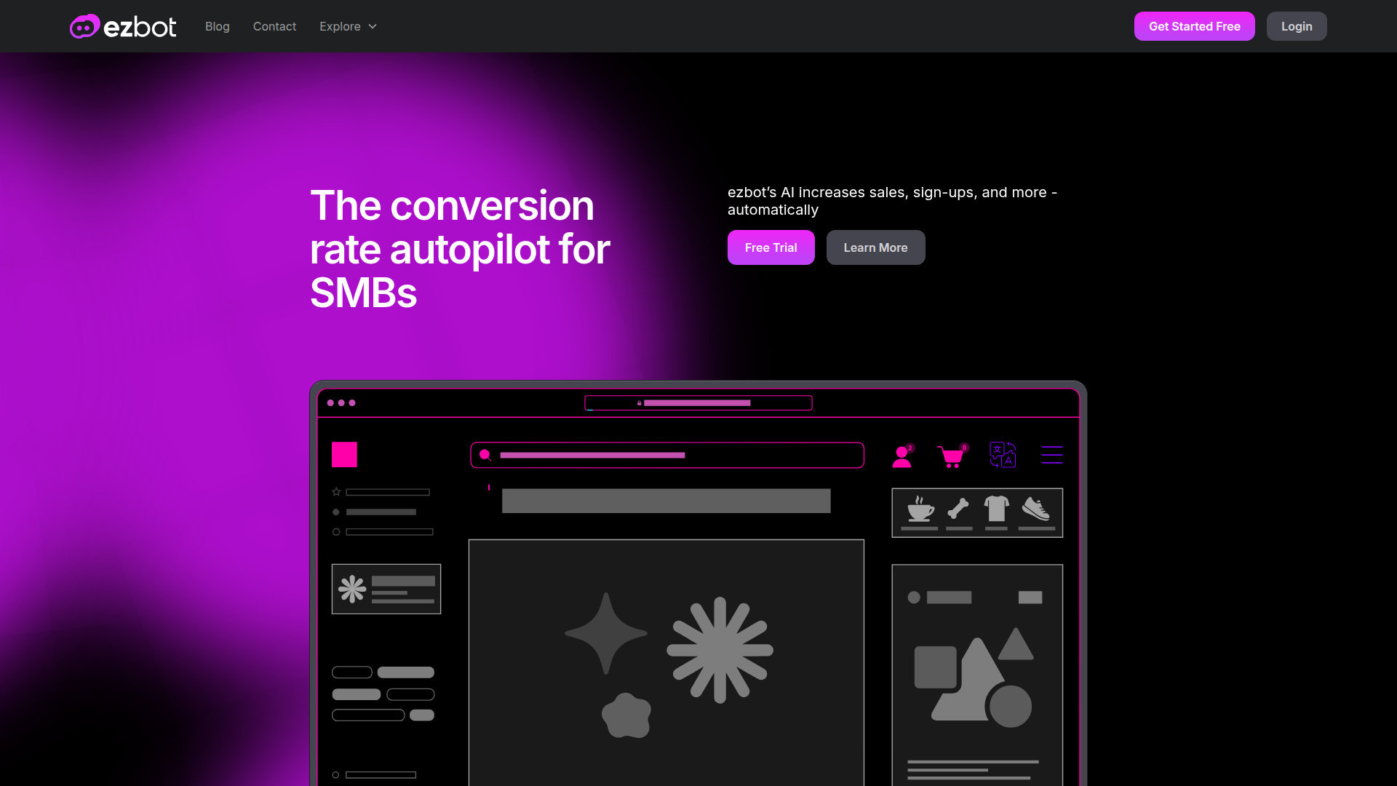
Task: Start the Free Trial
Action: 771,247
